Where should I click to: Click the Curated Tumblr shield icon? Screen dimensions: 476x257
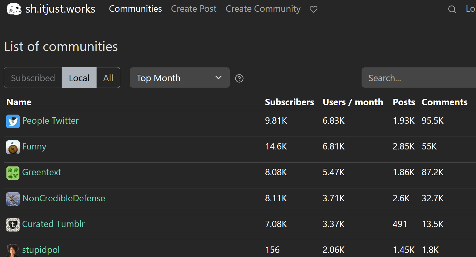coord(13,224)
